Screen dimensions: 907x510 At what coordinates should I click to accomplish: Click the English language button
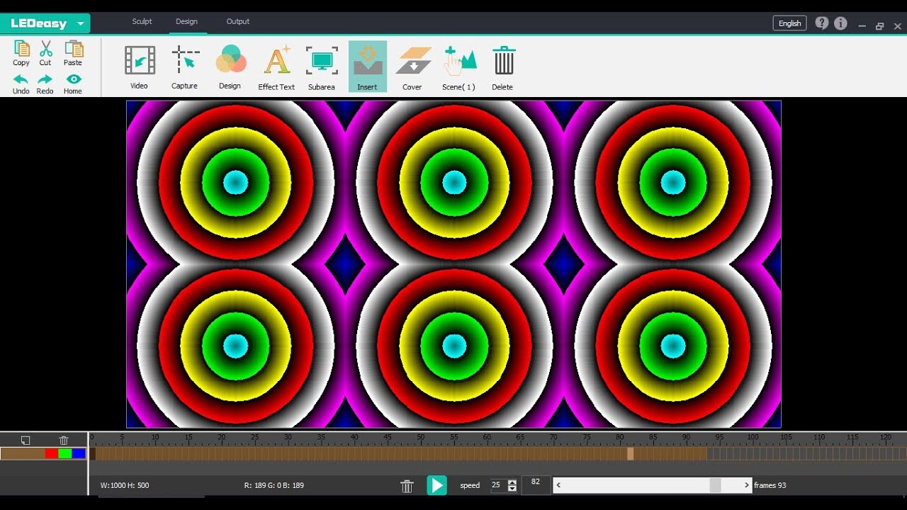[x=789, y=23]
